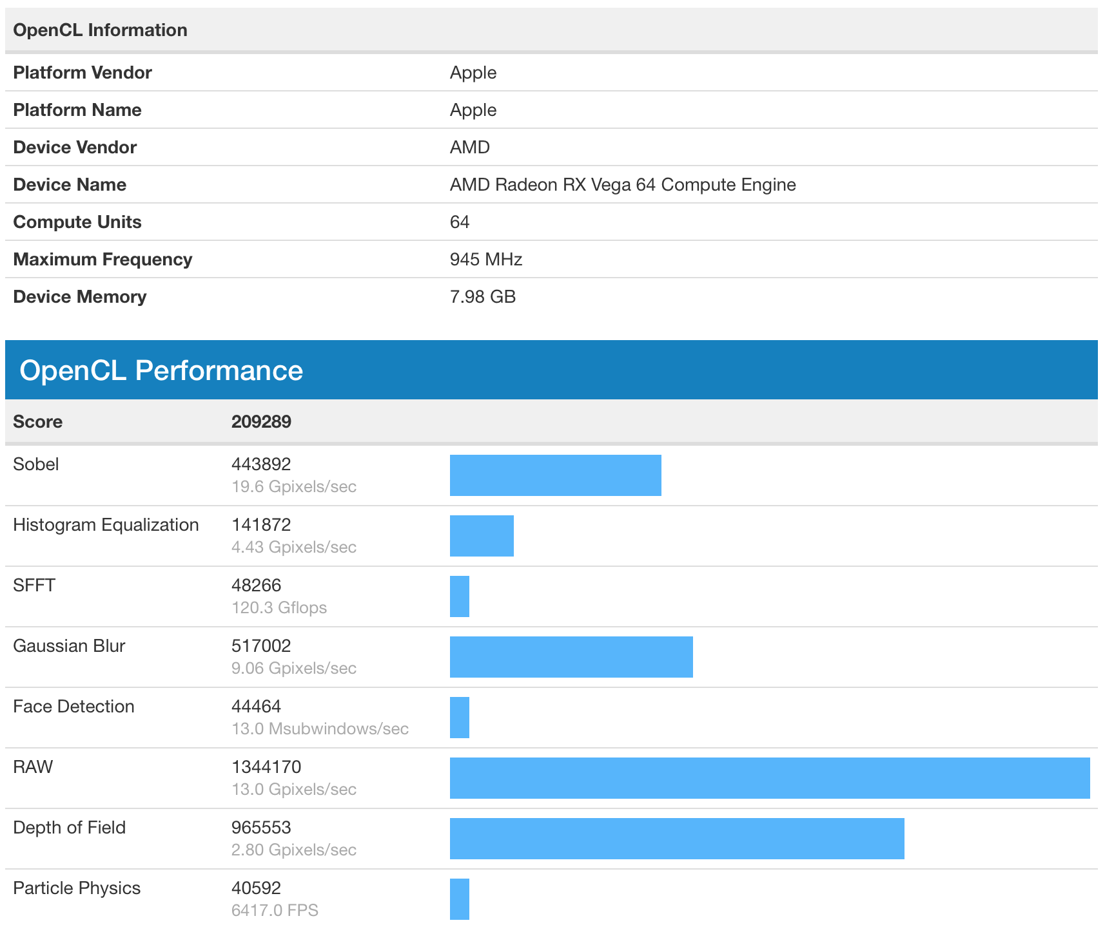This screenshot has height=934, width=1105.
Task: Select the Platform Vendor value Apple
Action: coord(473,73)
